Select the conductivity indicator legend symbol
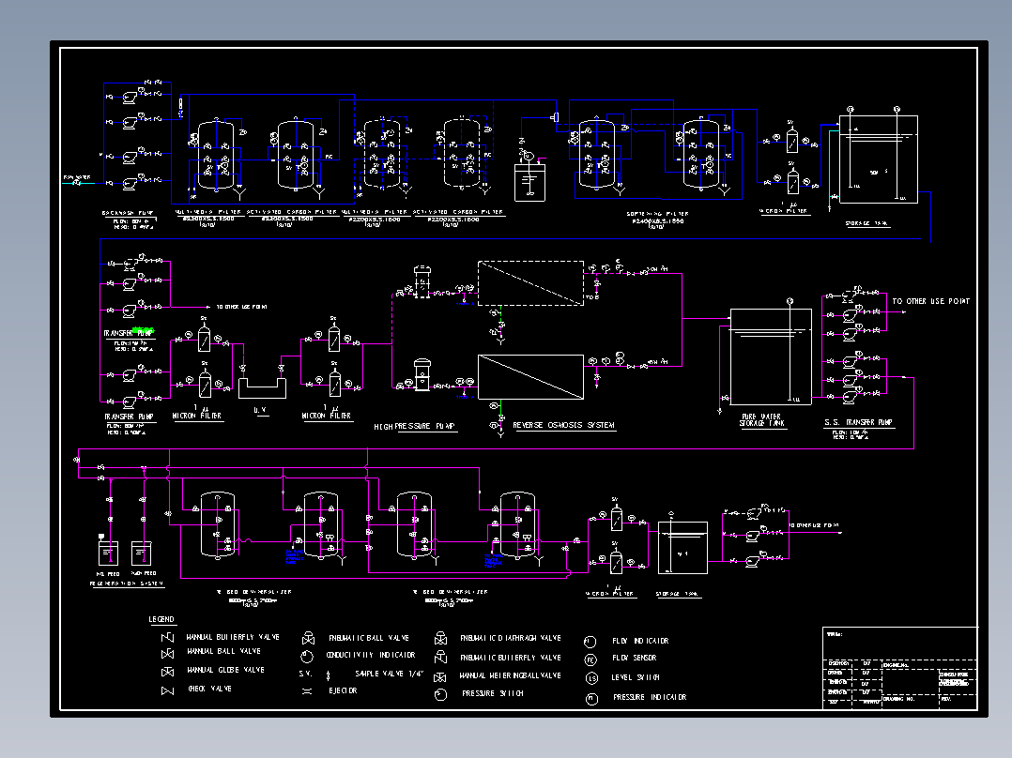The image size is (1012, 758). pos(307,656)
